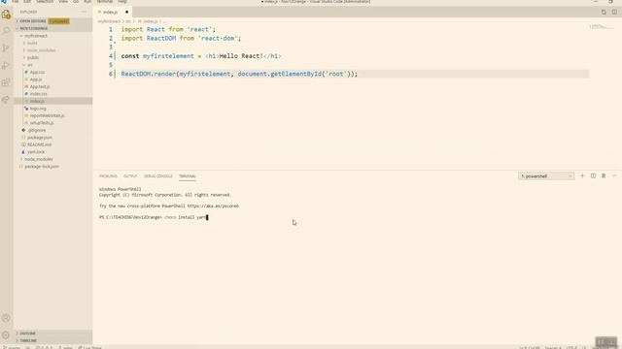Open the Explorer view in activity bar
The image size is (622, 349).
tap(6, 15)
